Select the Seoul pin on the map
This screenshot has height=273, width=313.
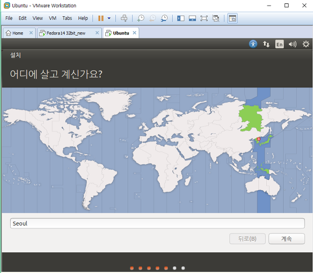[259, 139]
